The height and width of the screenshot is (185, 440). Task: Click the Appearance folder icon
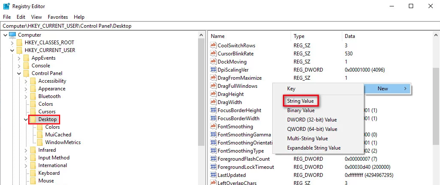(x=33, y=89)
